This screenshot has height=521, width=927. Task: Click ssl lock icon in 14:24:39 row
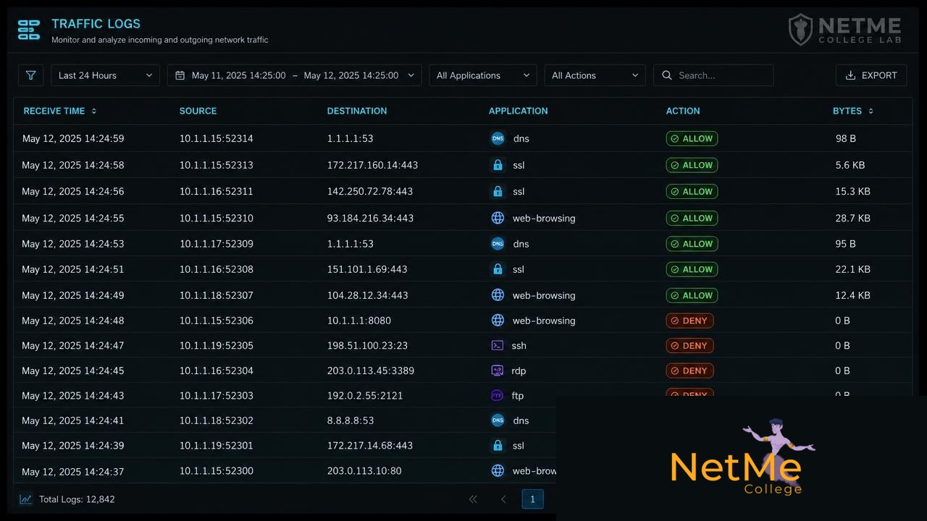click(498, 446)
